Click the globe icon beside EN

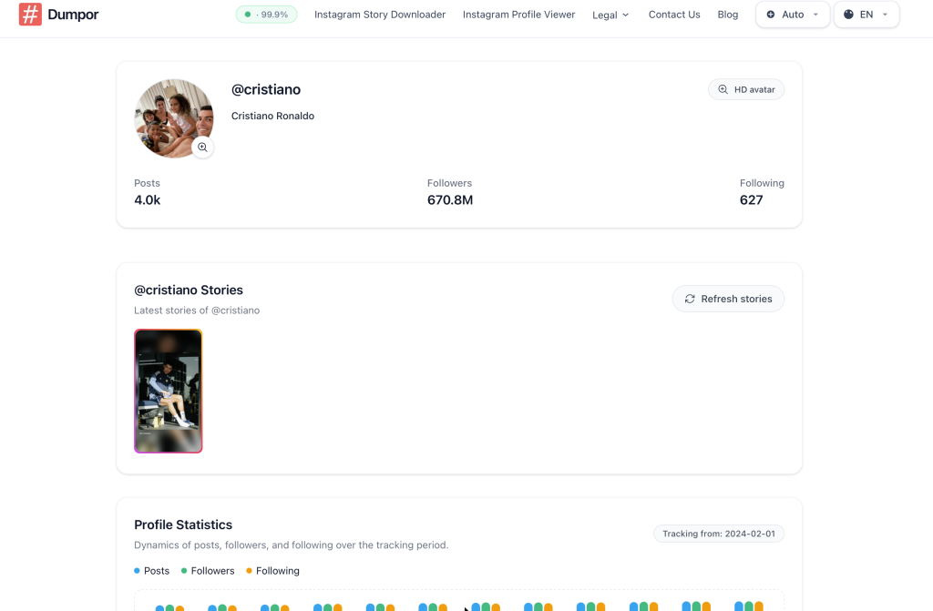pos(848,15)
